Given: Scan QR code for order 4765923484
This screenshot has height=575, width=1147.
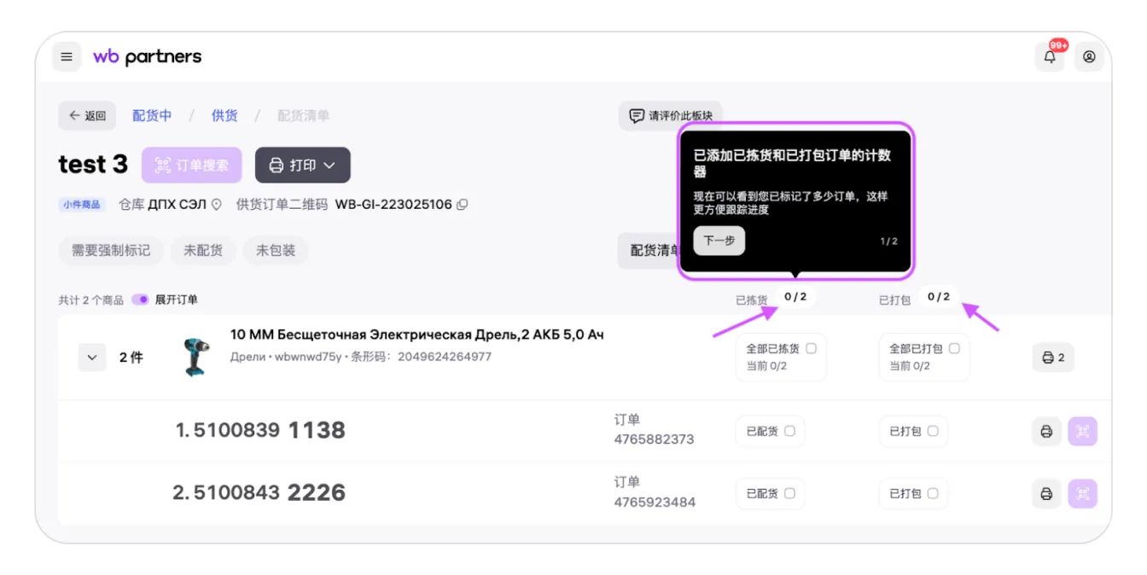Looking at the screenshot, I should [1082, 494].
